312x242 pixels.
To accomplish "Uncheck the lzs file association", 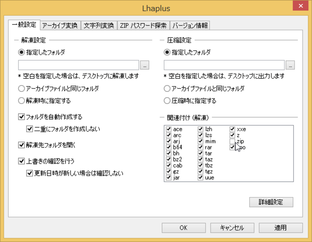I will 200,135.
